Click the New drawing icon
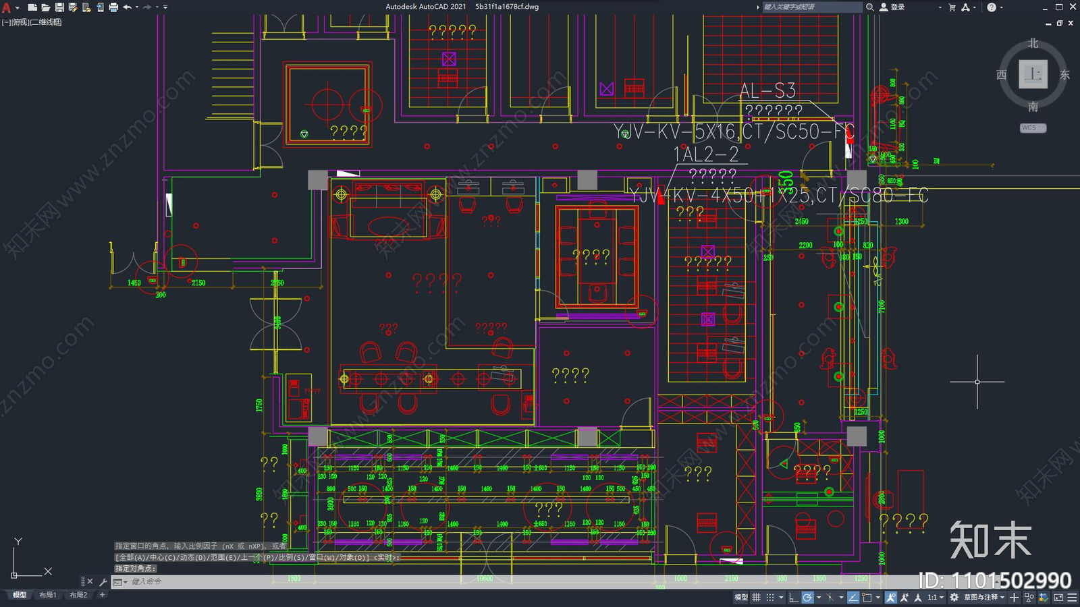 point(32,7)
